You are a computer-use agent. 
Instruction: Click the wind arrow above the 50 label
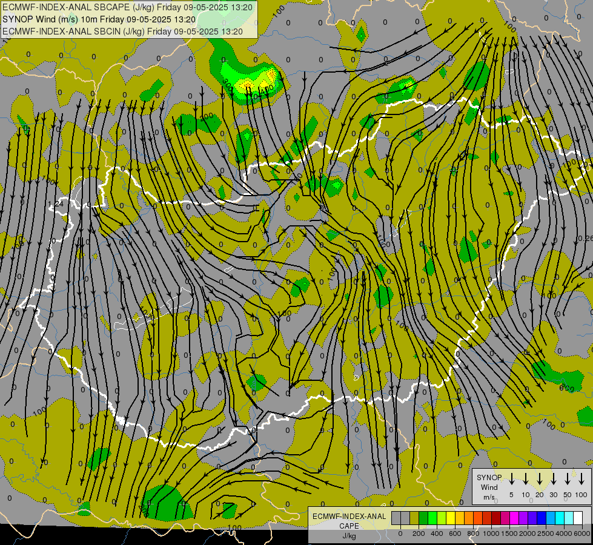pos(568,479)
